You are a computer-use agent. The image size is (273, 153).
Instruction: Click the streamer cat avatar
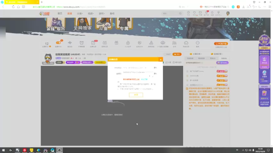48,58
